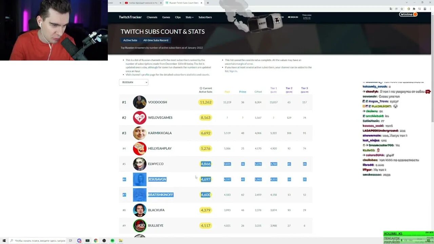
Task: Open the WELOVEGAMES channel name link
Action: click(160, 118)
